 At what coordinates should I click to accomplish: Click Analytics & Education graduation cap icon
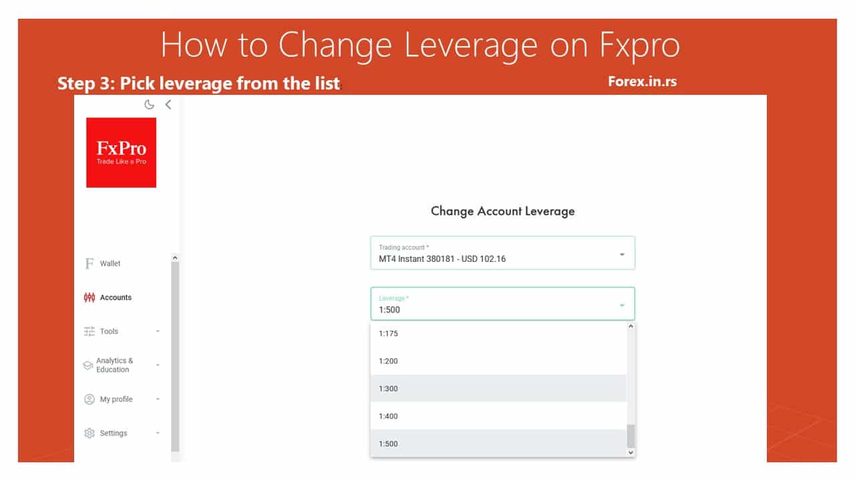(88, 365)
